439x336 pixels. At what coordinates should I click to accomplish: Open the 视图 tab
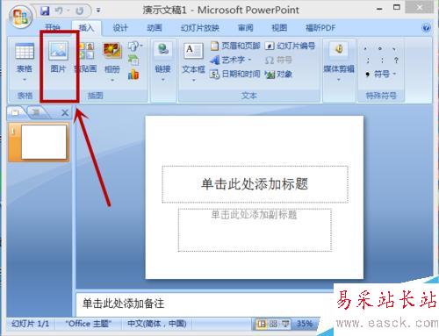(279, 28)
